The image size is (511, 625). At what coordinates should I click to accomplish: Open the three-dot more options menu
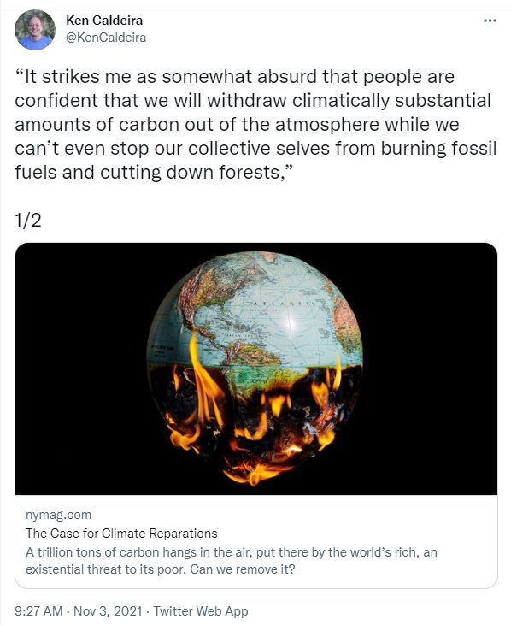click(490, 21)
